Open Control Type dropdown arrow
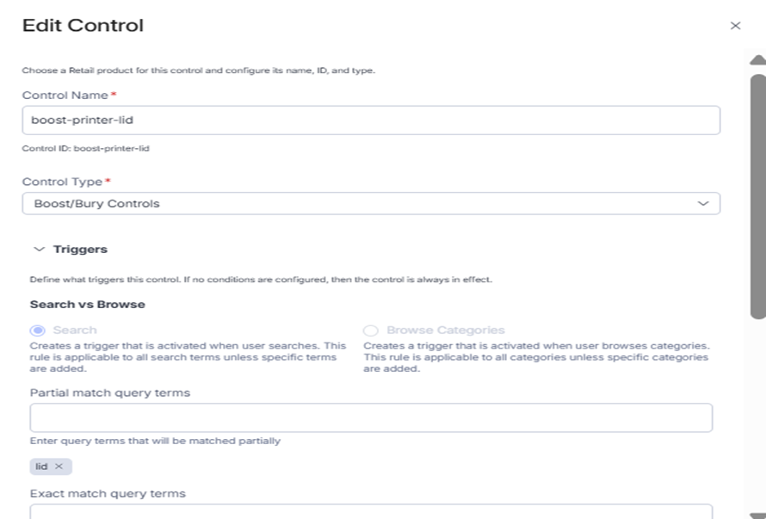The width and height of the screenshot is (766, 519). point(702,204)
